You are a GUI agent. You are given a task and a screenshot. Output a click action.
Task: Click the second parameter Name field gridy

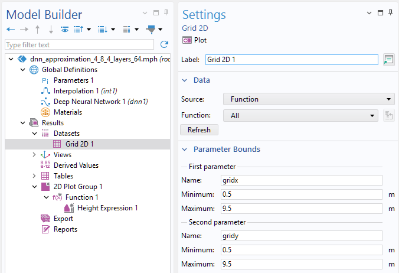[x=301, y=236]
